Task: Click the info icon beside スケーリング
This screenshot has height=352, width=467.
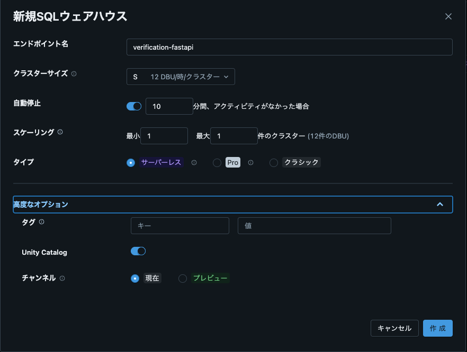Action: coord(59,133)
